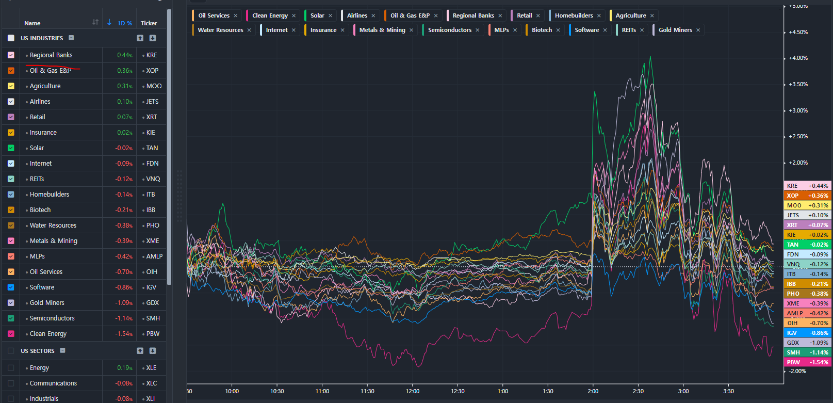Move US Industries group up with arrow icon
Viewport: 833px width, 403px height.
pyautogui.click(x=140, y=38)
